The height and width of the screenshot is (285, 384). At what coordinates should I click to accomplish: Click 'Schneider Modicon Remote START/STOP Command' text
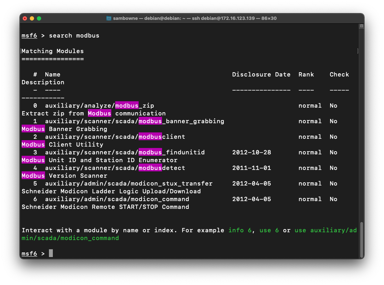click(x=105, y=207)
